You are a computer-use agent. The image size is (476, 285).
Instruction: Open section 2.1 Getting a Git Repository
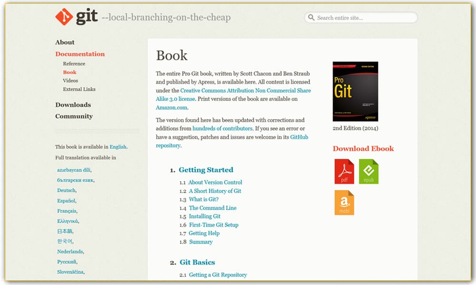point(218,275)
